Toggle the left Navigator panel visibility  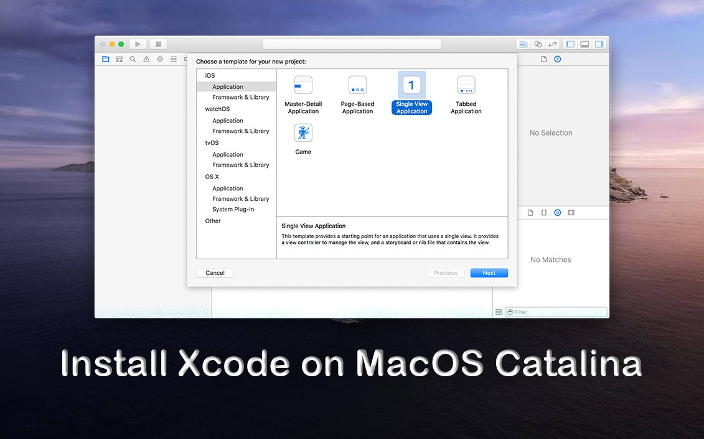tap(570, 44)
